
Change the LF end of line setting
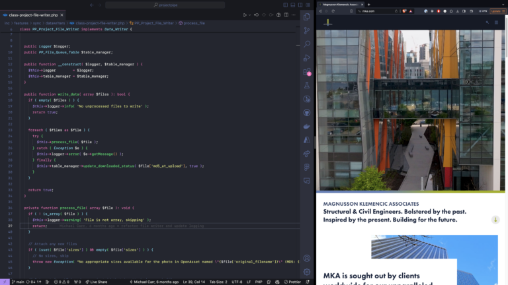click(249, 282)
